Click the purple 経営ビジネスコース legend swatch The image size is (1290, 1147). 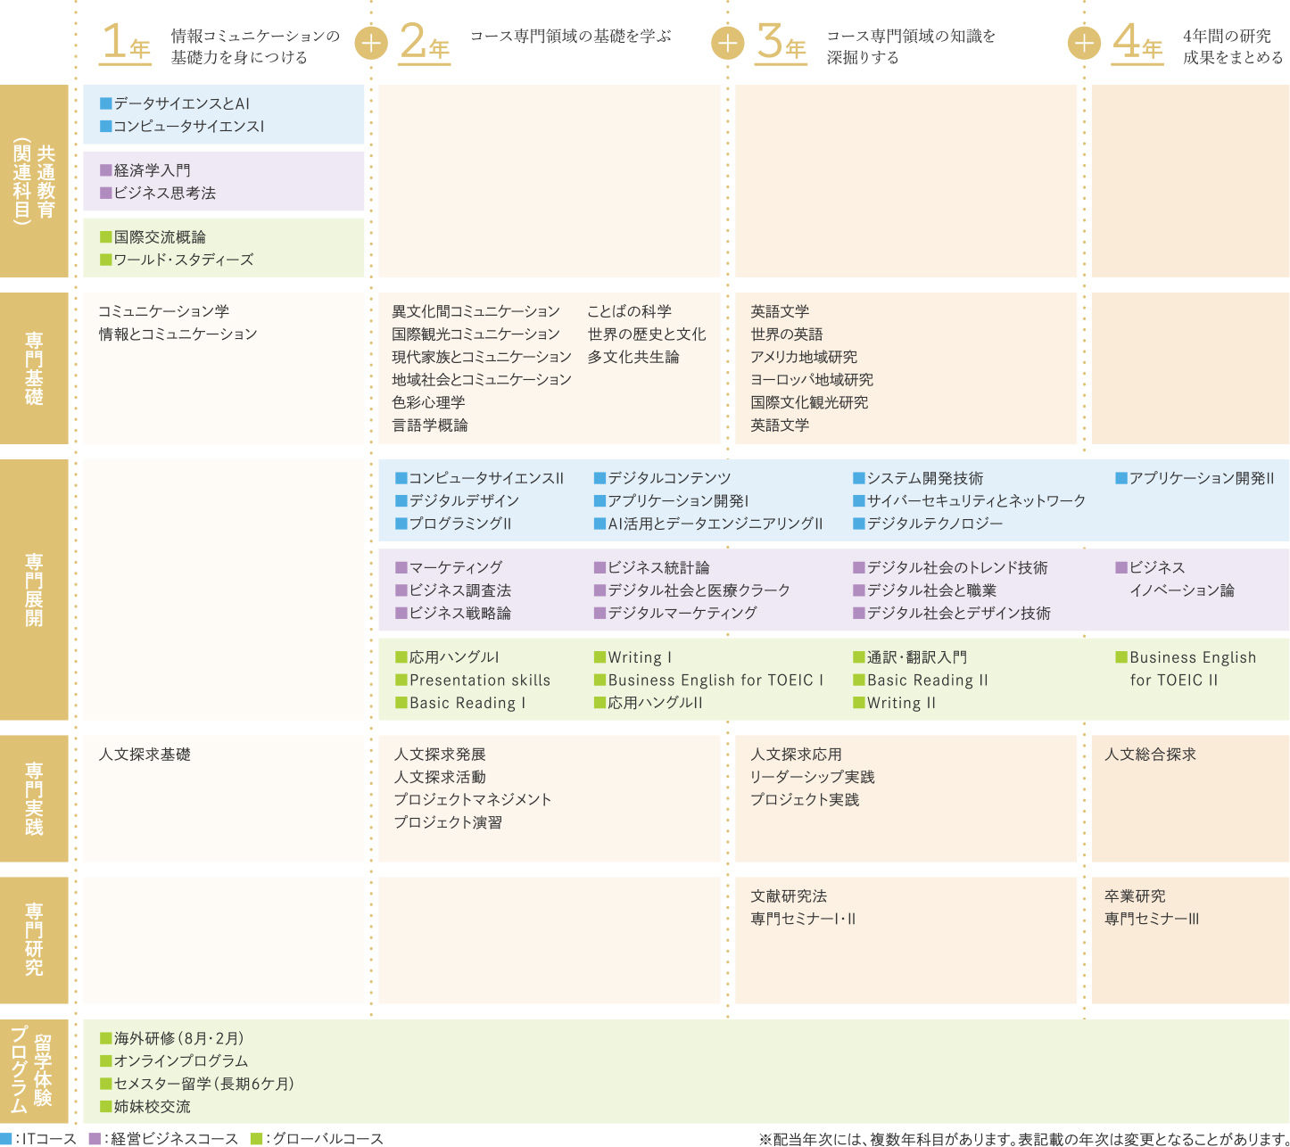point(95,1139)
